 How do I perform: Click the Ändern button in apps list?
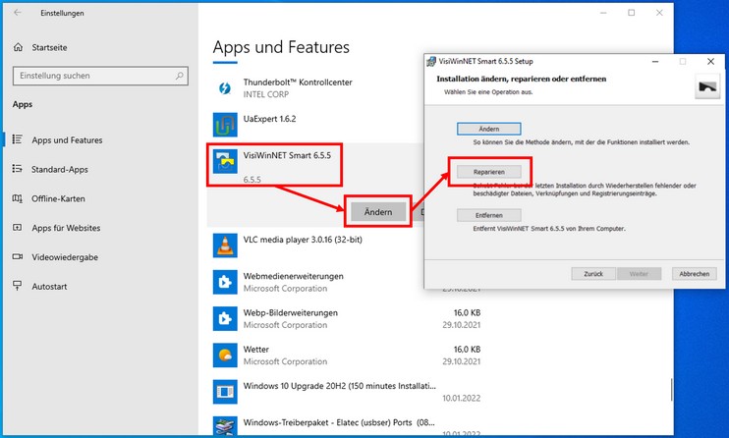pyautogui.click(x=378, y=211)
